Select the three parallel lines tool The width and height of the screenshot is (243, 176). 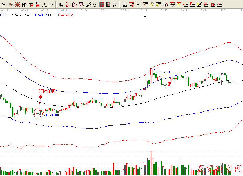115,4
